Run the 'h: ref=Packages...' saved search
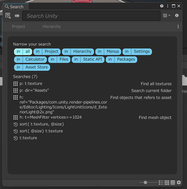 [63, 104]
